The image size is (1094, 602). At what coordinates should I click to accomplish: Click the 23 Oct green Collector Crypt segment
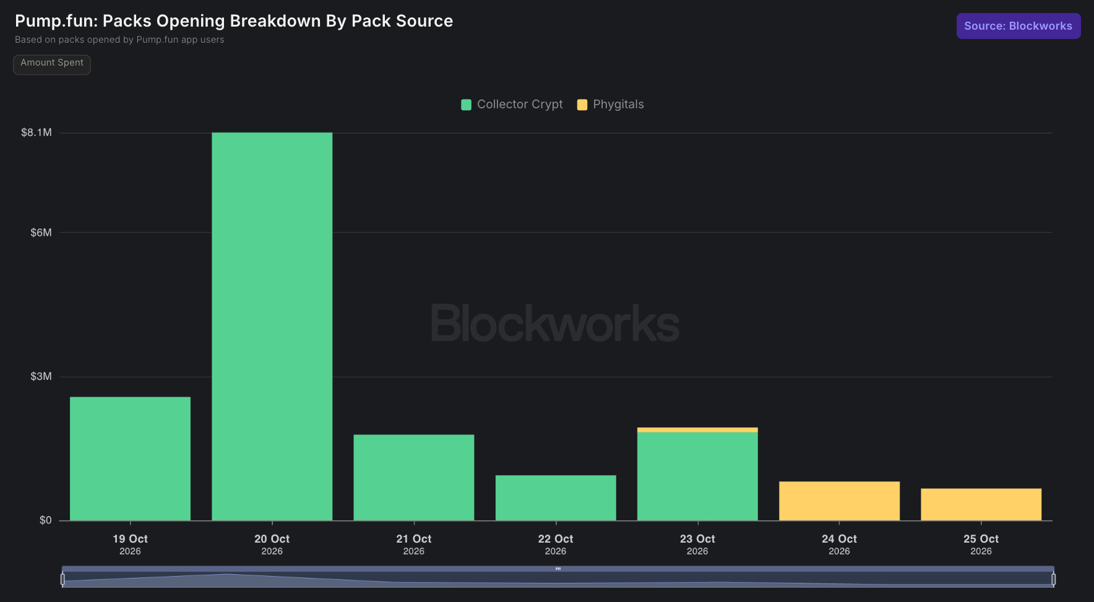tap(697, 476)
